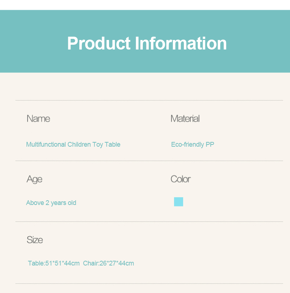The height and width of the screenshot is (293, 290).
Task: Click the divider line below Size row
Action: (x=149, y=283)
